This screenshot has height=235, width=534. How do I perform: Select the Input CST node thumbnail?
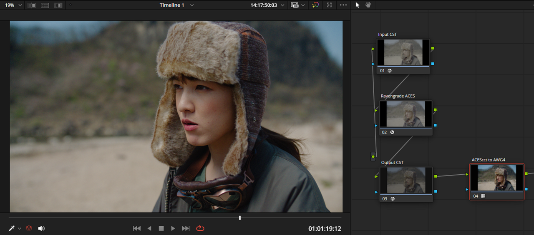tap(403, 52)
